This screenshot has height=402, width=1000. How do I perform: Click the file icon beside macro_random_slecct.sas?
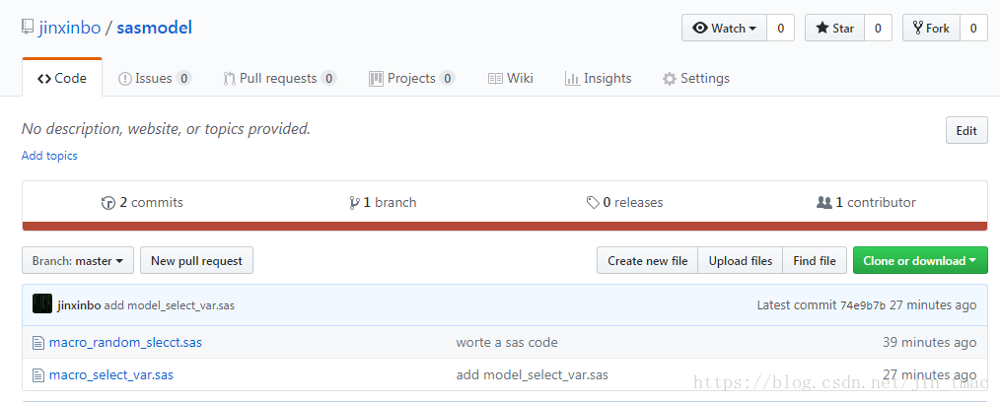(38, 343)
